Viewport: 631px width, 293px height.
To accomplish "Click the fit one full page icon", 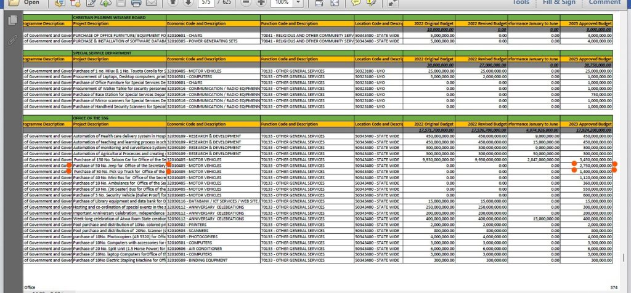I will click(335, 2).
